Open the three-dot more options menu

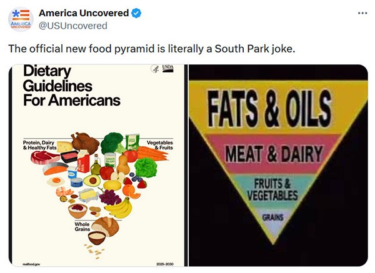362,13
